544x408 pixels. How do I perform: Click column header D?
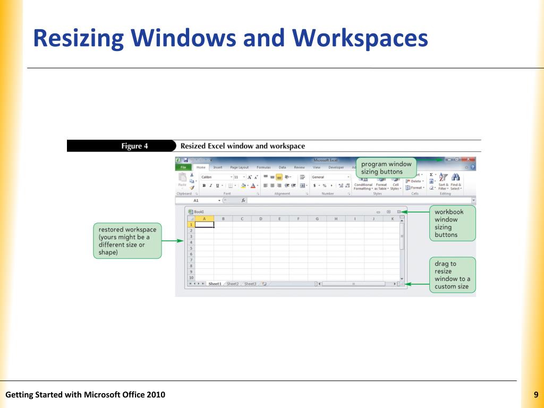click(260, 219)
